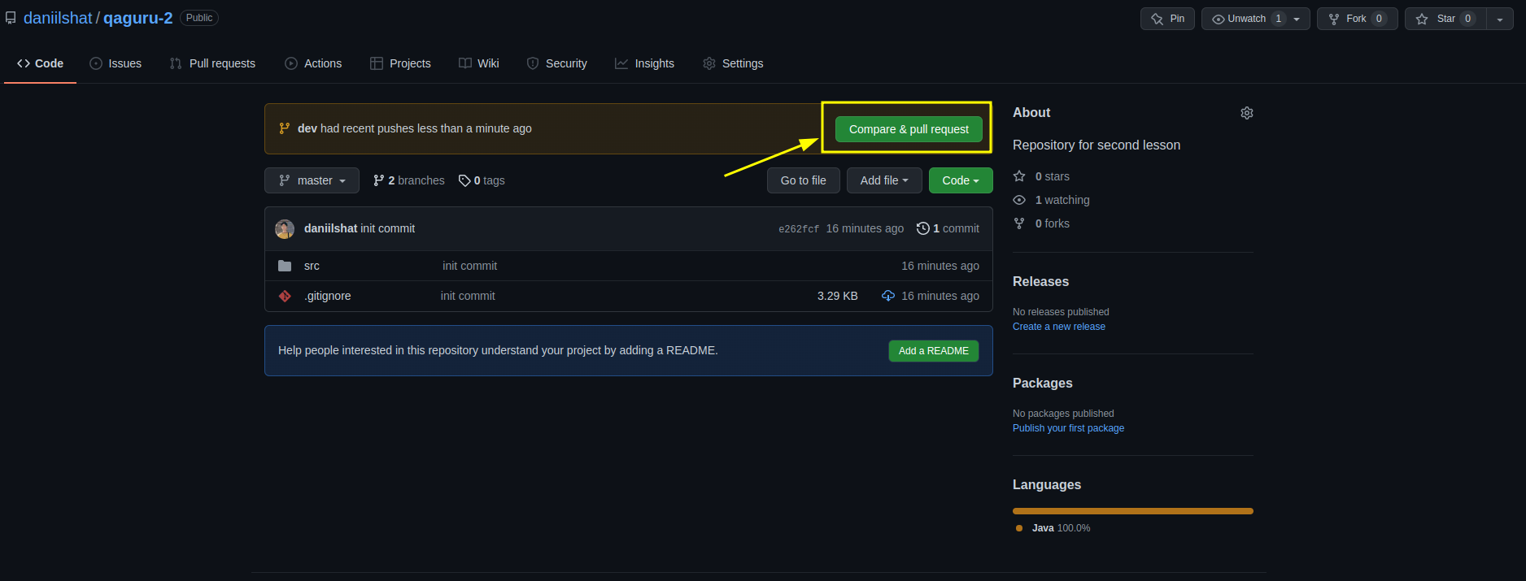View 0 forks link
Viewport: 1526px width, 581px height.
pos(1041,223)
